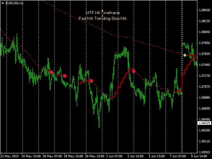Open the EURUSD,H1 chart dropdown arrow
This screenshot has width=212, height=159.
click(x=3, y=3)
